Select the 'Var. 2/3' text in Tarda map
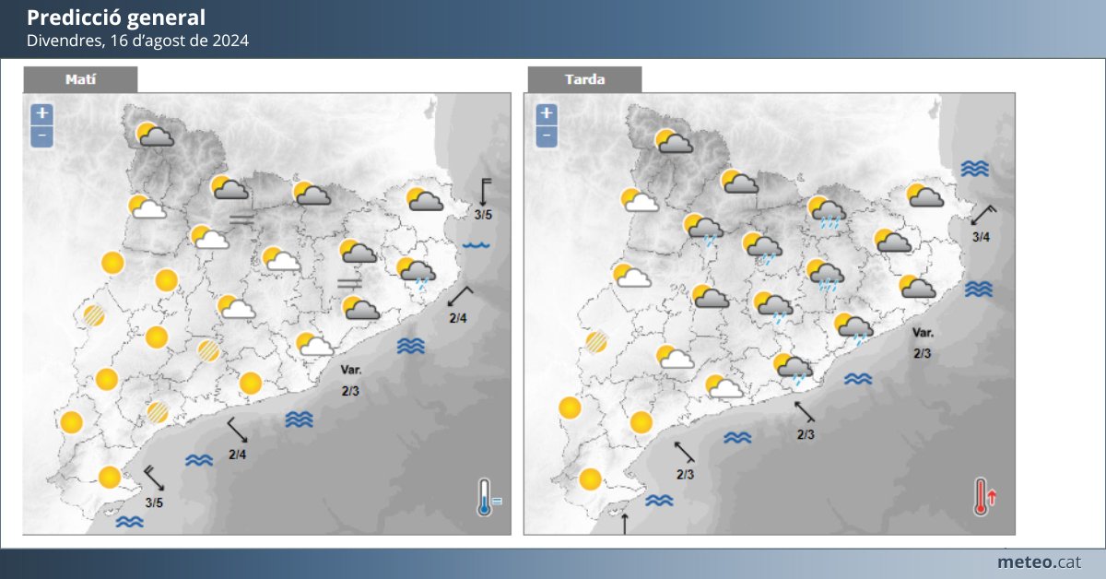The width and height of the screenshot is (1106, 579). tap(923, 343)
